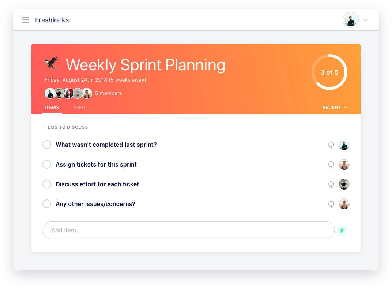Image resolution: width=392 pixels, height=288 pixels.
Task: Click the eagle emoji above the meeting date
Action: pos(51,62)
